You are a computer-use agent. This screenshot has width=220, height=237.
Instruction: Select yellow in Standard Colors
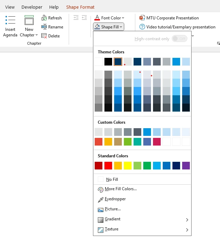(x=128, y=166)
